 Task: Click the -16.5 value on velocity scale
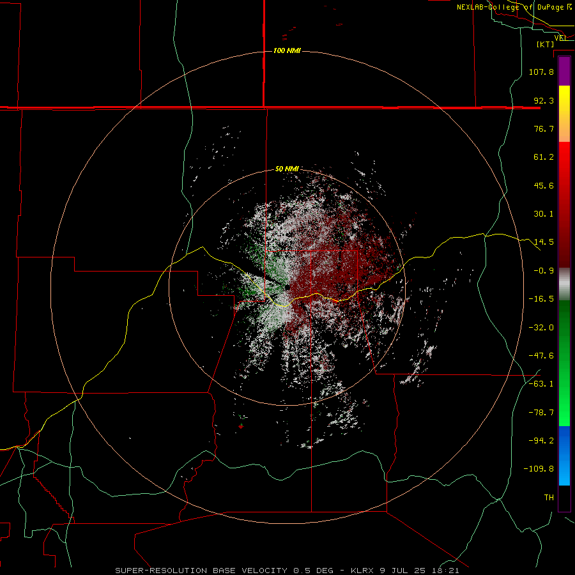point(541,299)
